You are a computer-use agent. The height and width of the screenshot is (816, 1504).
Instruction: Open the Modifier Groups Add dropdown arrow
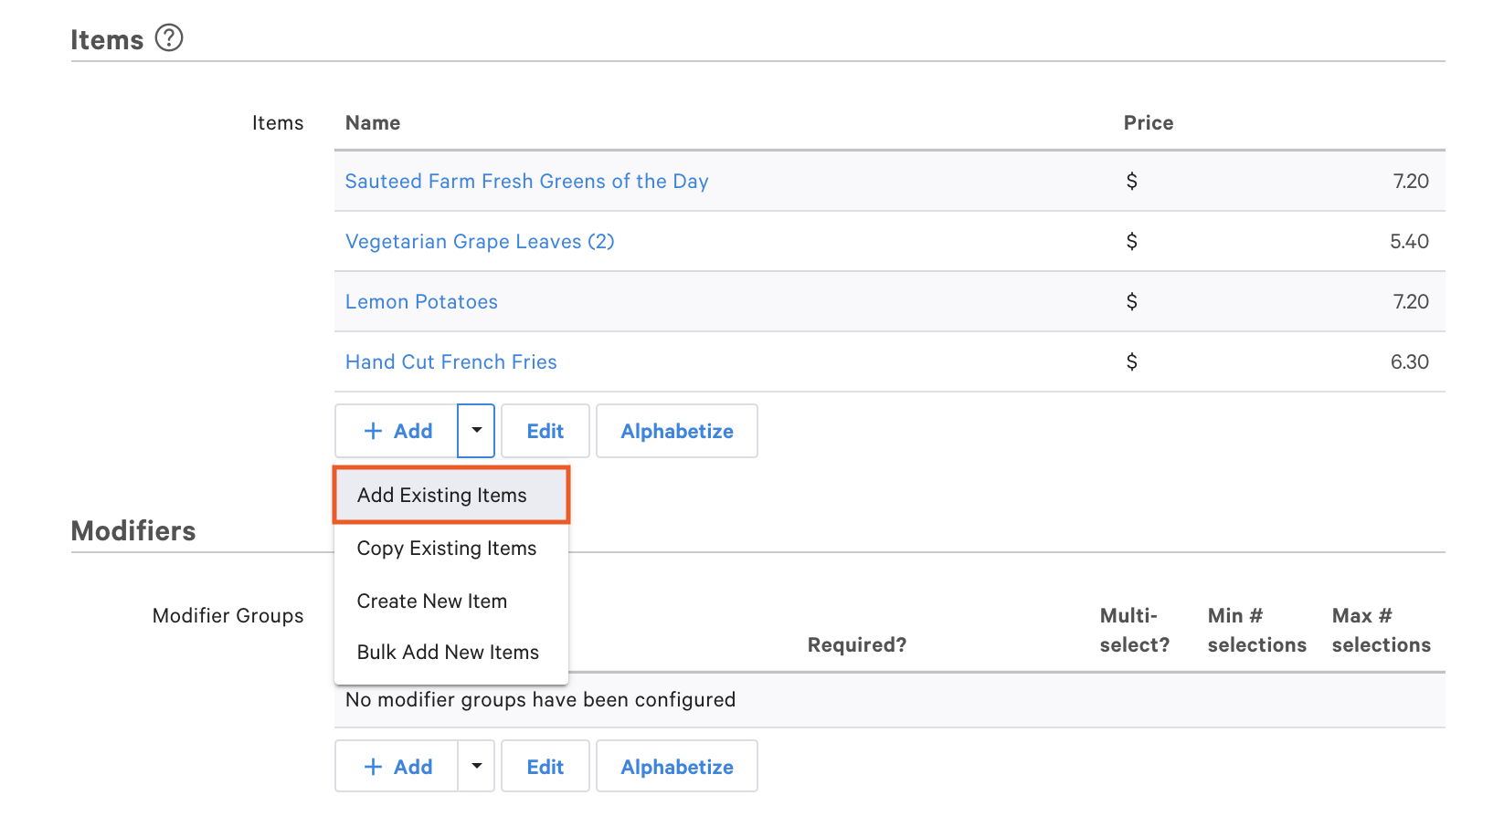tap(476, 767)
